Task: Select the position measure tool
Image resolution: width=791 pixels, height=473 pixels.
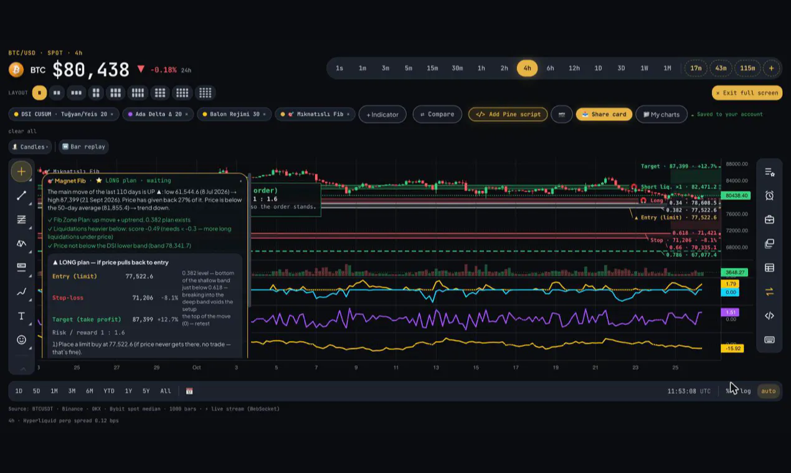Action: pos(21,267)
